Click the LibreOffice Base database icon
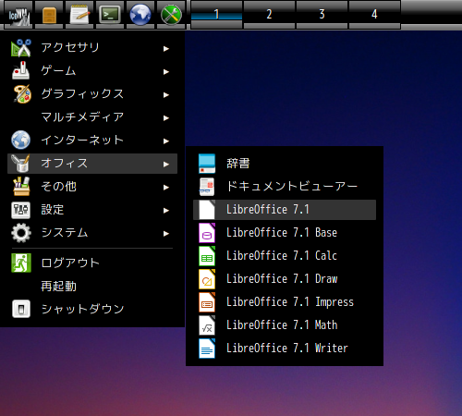 pos(207,233)
